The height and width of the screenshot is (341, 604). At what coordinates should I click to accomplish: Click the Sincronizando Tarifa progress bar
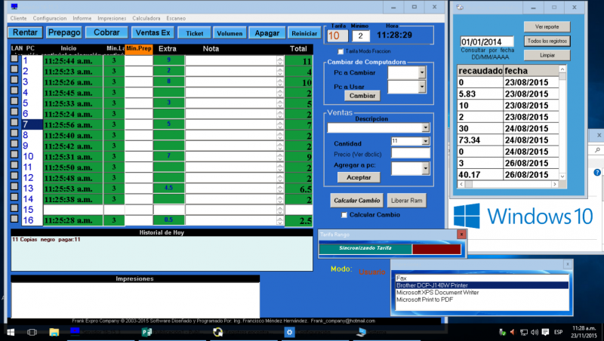pos(390,249)
